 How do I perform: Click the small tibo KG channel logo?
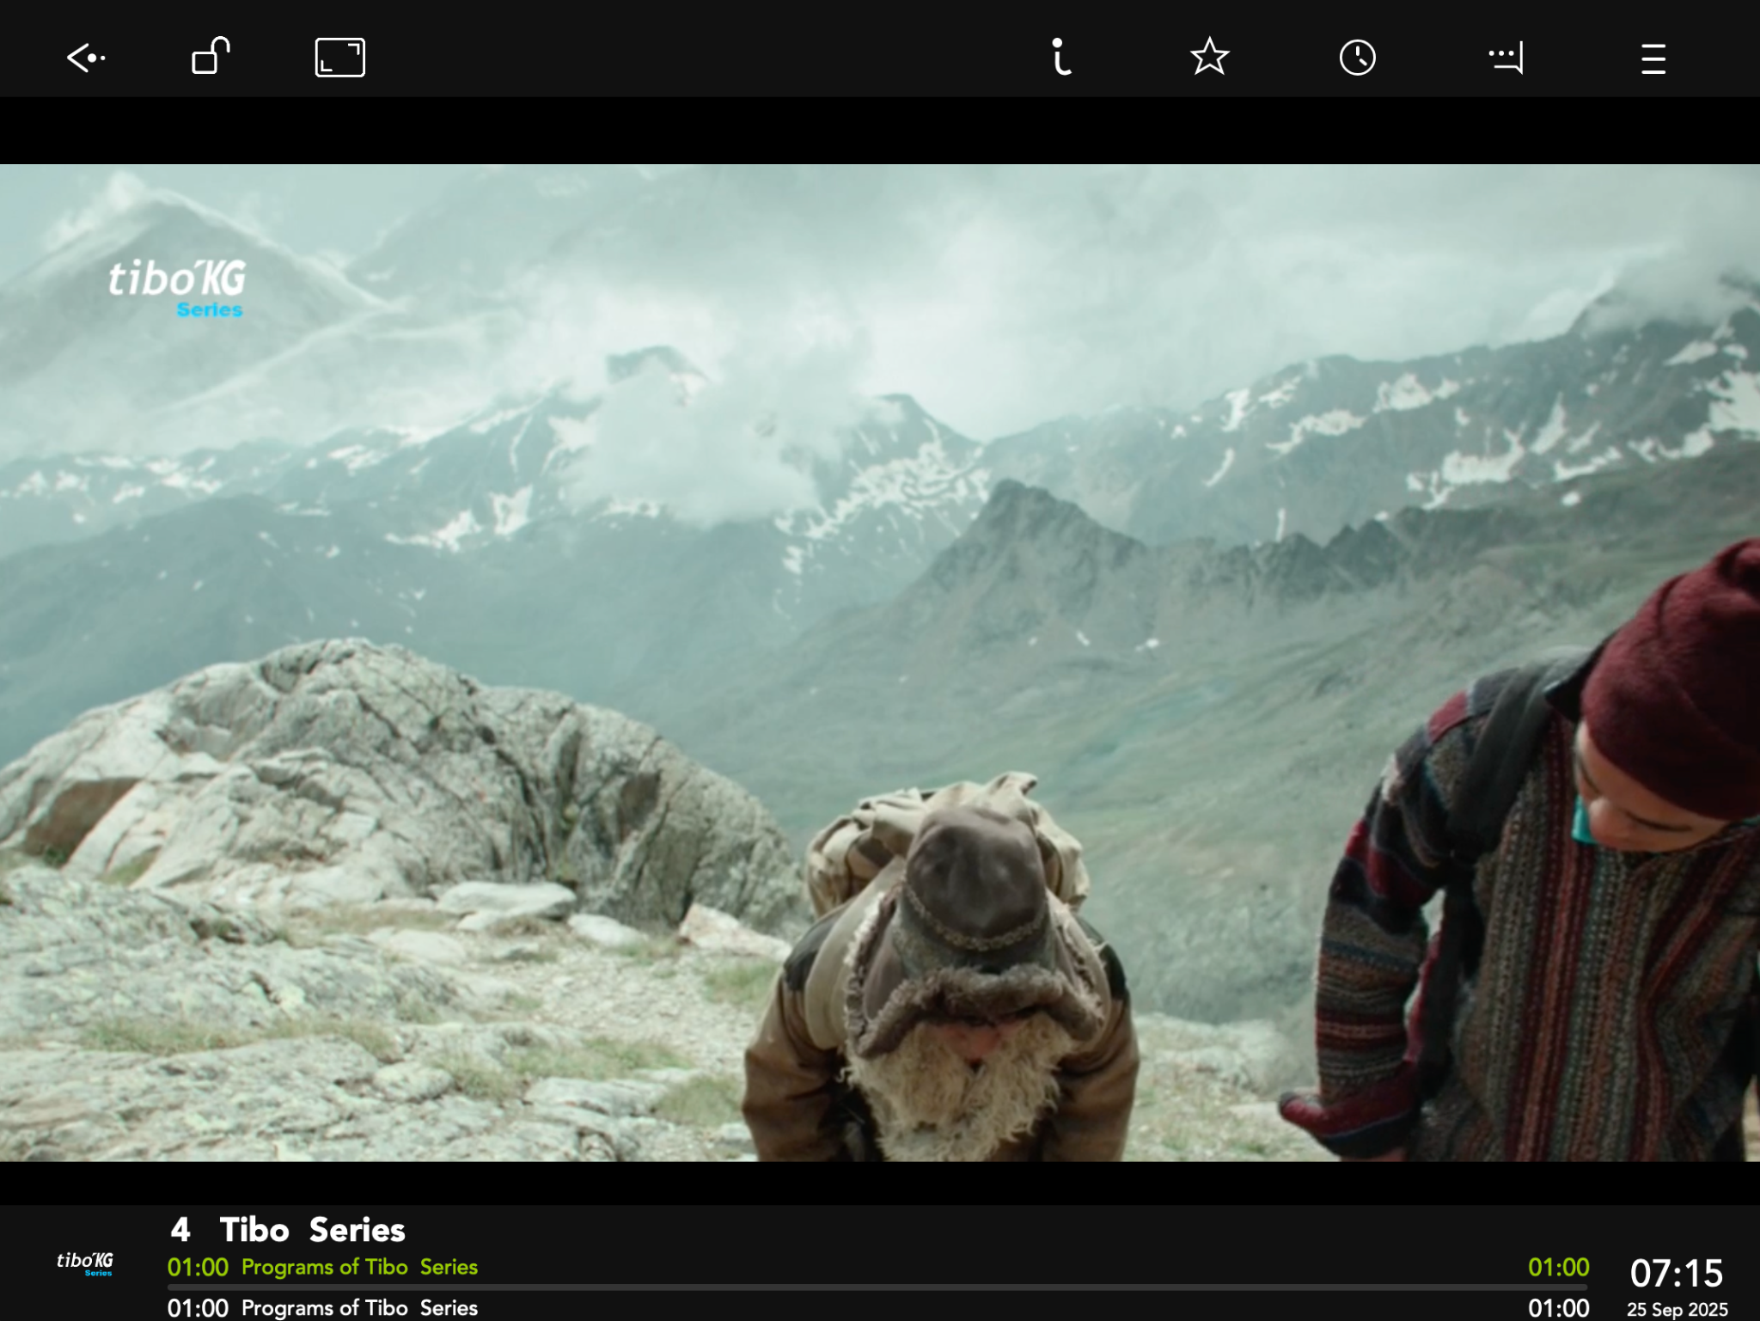(x=85, y=1263)
